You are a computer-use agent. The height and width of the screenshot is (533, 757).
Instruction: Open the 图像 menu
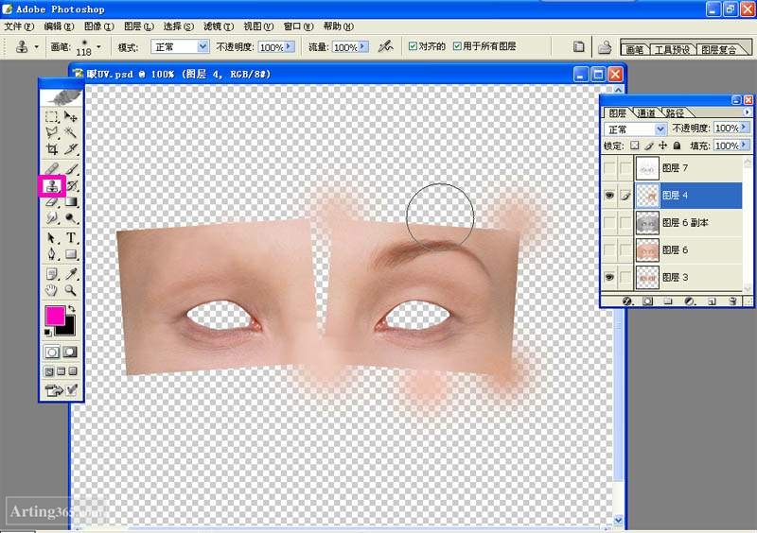(x=99, y=26)
